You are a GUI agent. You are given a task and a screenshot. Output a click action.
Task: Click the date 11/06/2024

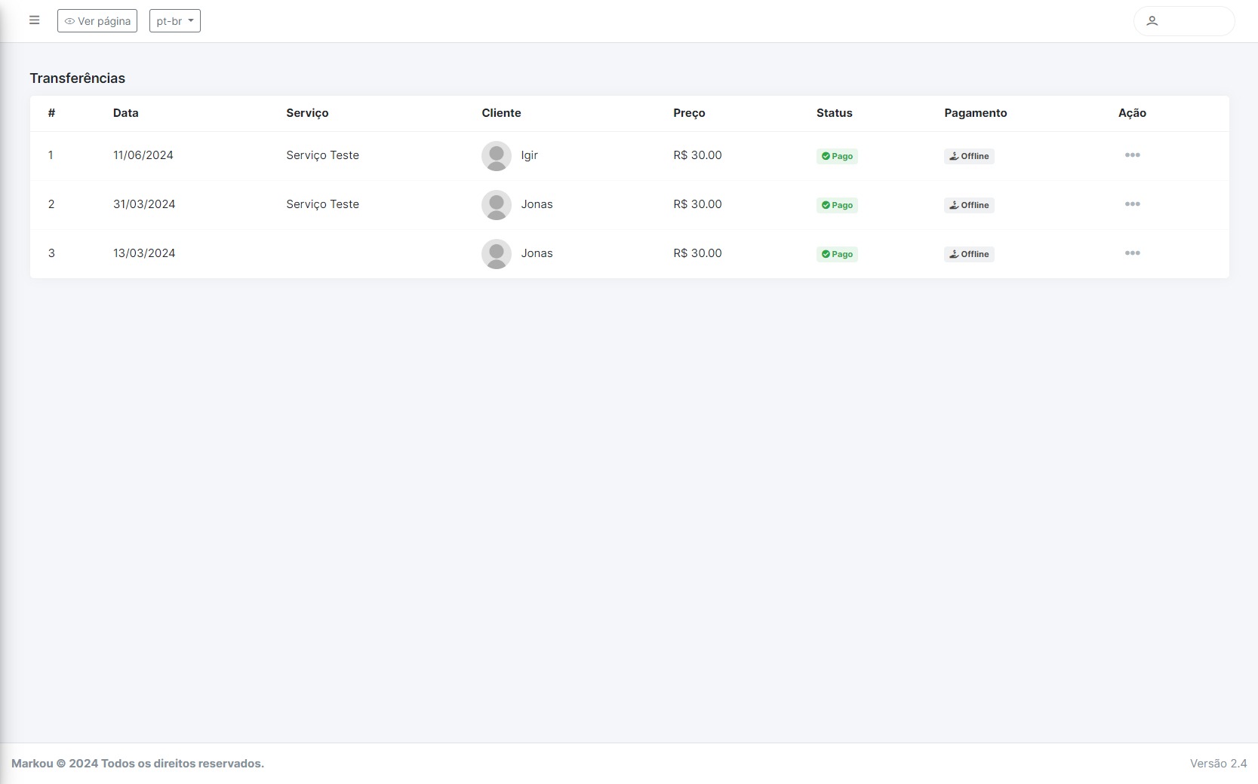pos(143,155)
